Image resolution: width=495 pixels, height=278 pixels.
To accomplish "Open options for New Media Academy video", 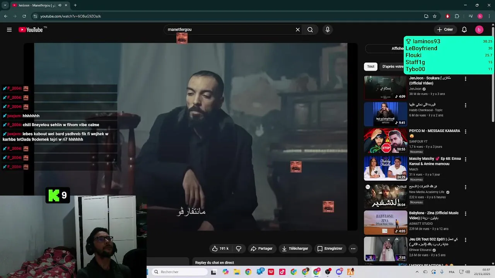I will coord(465,187).
